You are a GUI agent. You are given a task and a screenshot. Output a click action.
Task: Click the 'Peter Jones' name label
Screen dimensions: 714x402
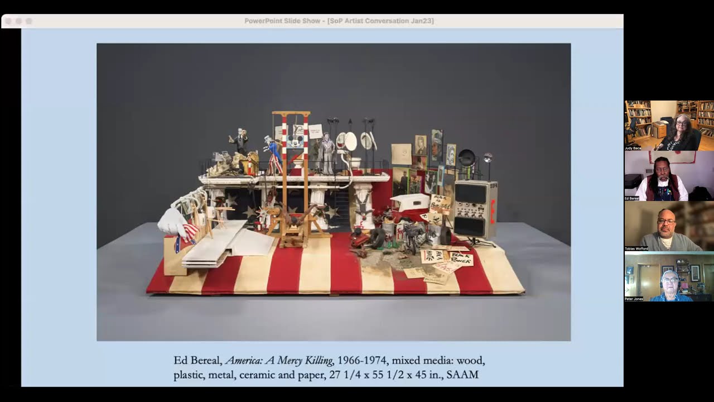coord(634,299)
